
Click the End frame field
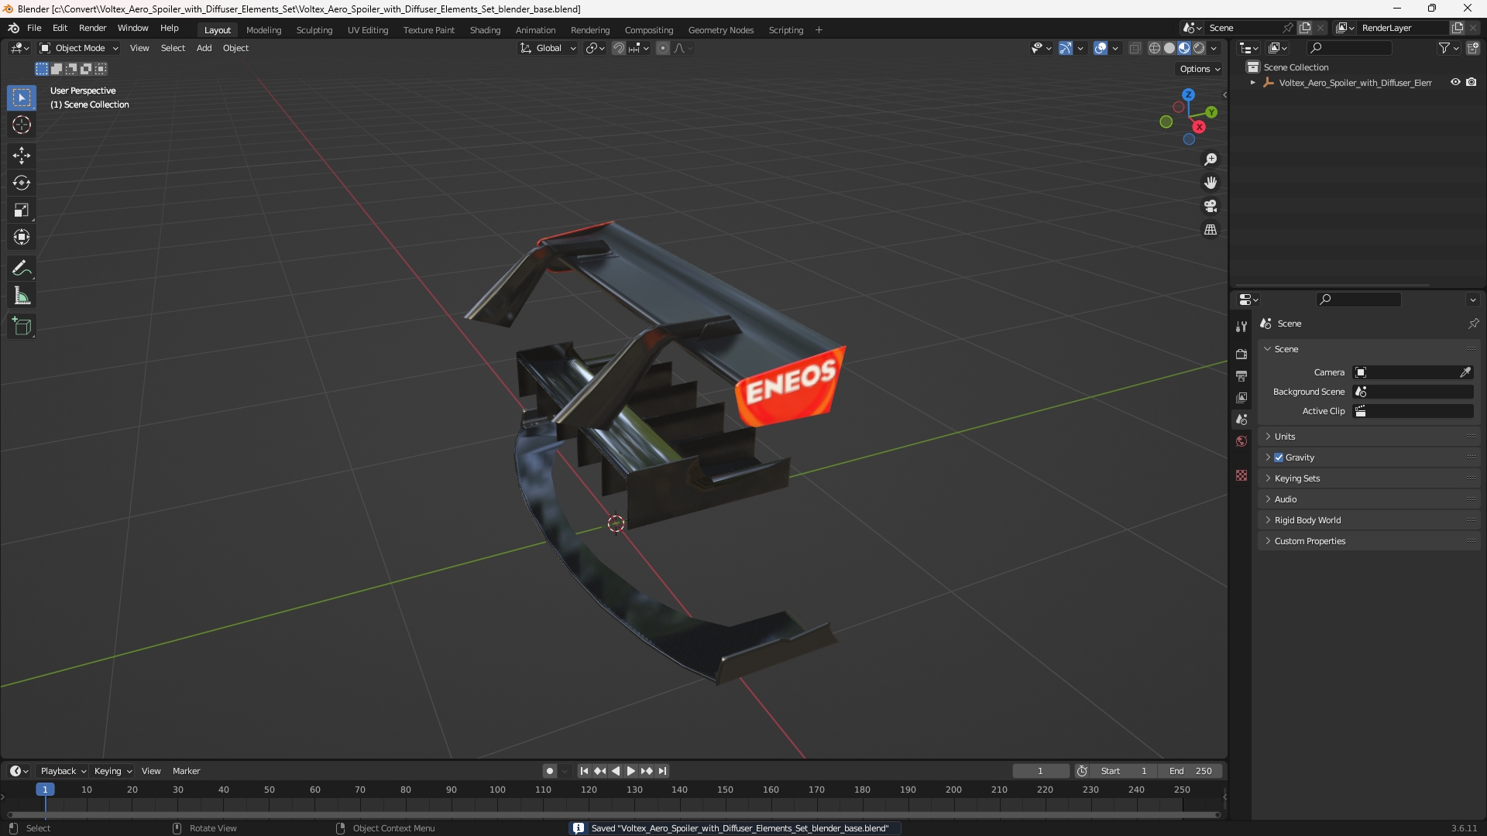click(1190, 771)
